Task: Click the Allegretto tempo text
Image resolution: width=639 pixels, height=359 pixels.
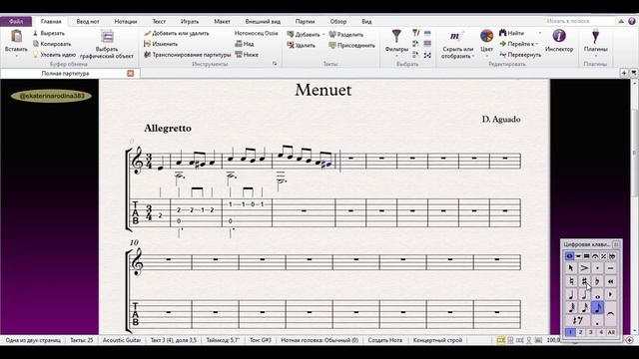Action: pyautogui.click(x=168, y=129)
